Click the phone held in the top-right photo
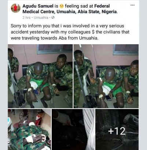 (109, 98)
